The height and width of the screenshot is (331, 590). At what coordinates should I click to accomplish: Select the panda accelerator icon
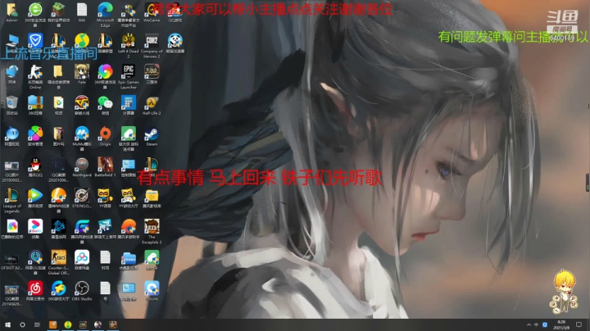pos(175,41)
